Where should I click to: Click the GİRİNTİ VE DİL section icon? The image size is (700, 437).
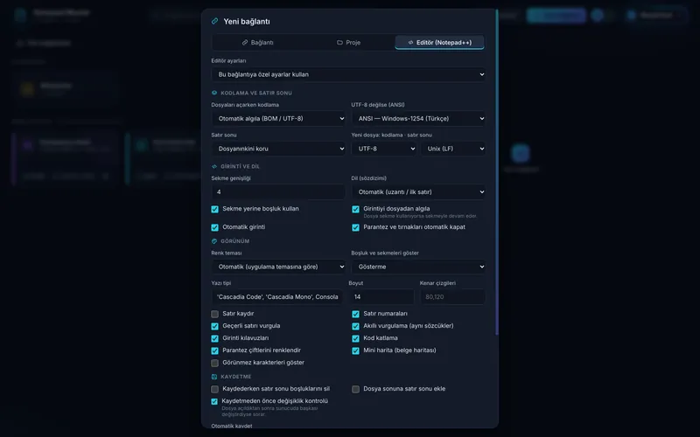(214, 166)
